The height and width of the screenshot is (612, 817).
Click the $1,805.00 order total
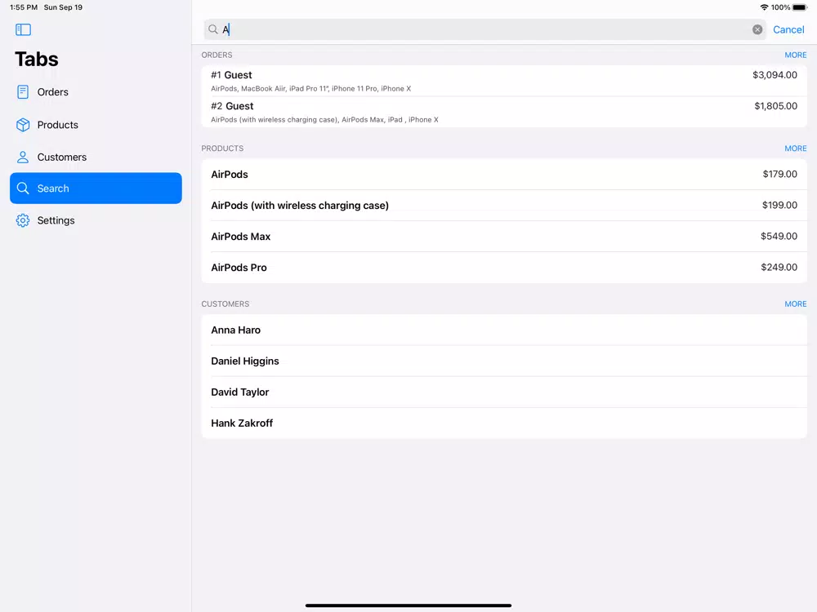click(775, 106)
